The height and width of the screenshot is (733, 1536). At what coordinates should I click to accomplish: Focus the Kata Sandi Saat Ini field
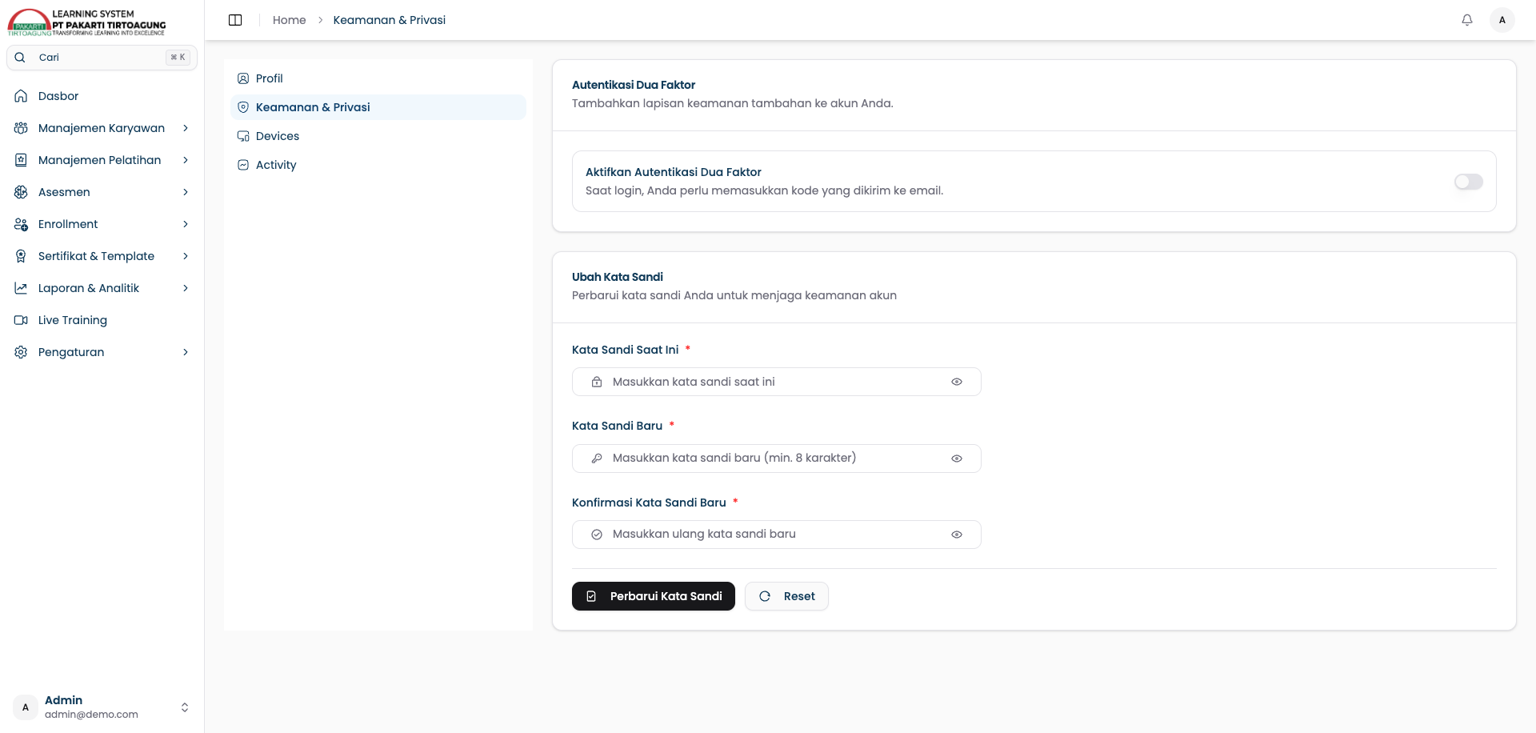777,382
